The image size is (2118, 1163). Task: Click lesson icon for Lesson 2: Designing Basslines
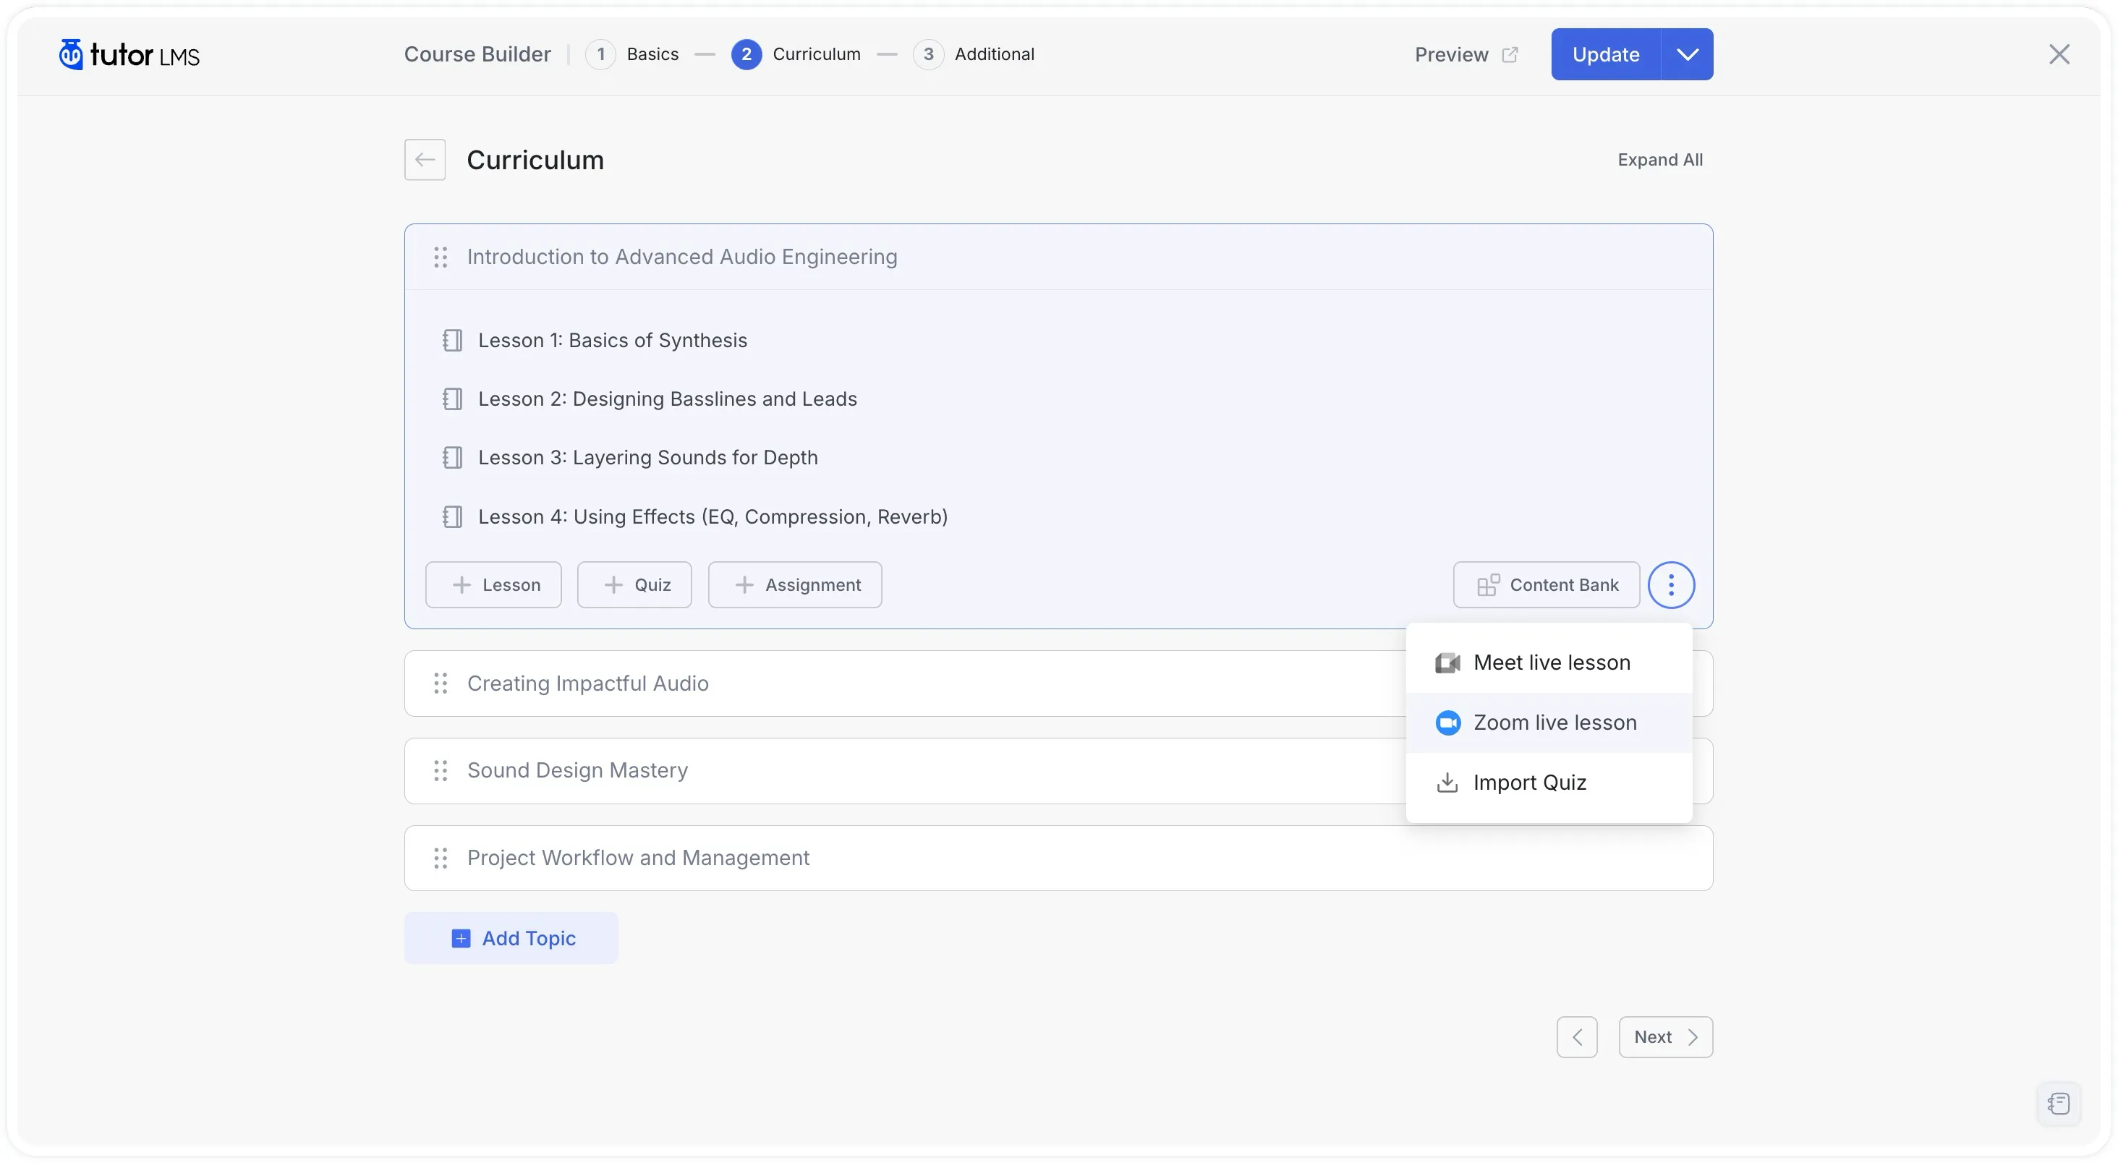point(452,399)
